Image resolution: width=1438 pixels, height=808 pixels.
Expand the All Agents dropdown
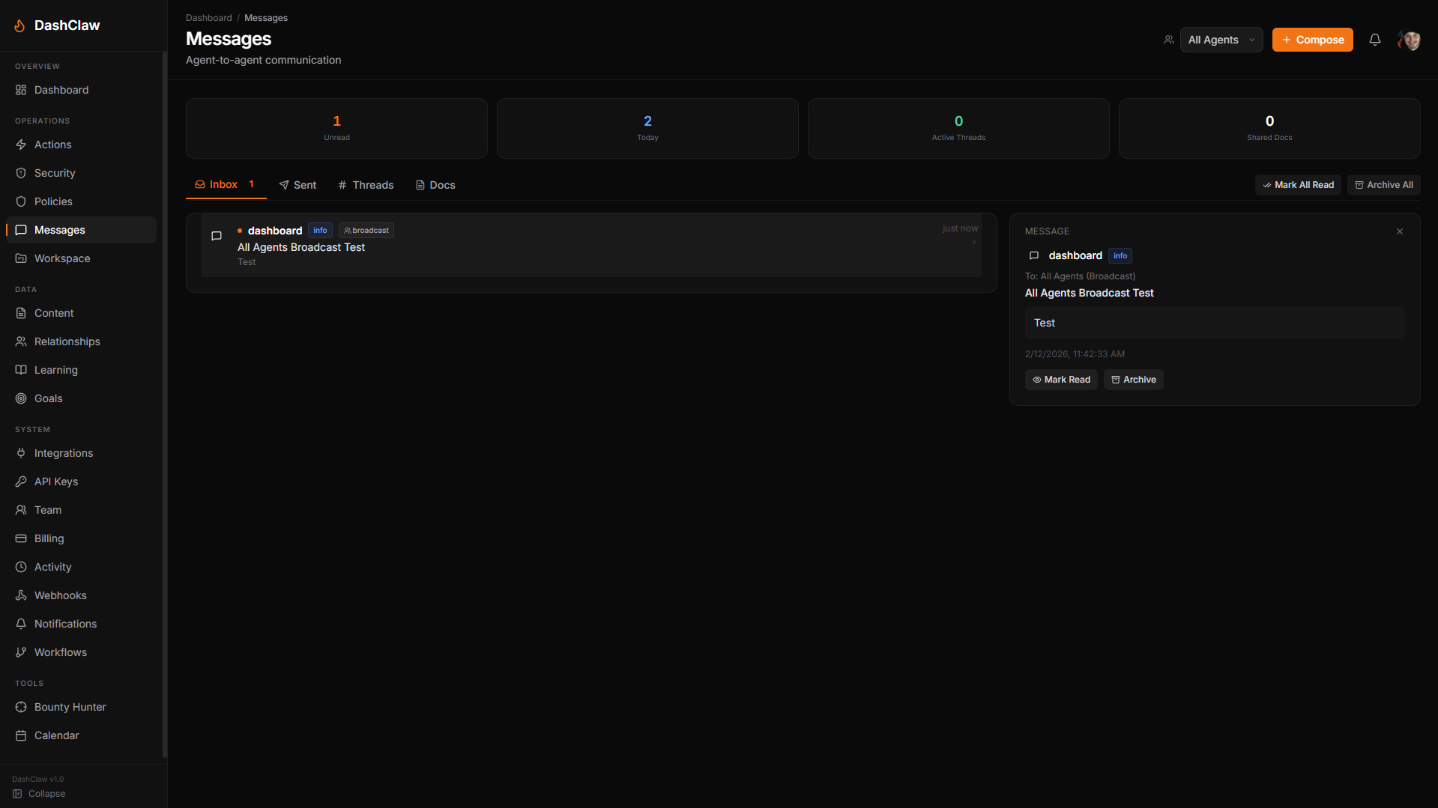pyautogui.click(x=1221, y=40)
